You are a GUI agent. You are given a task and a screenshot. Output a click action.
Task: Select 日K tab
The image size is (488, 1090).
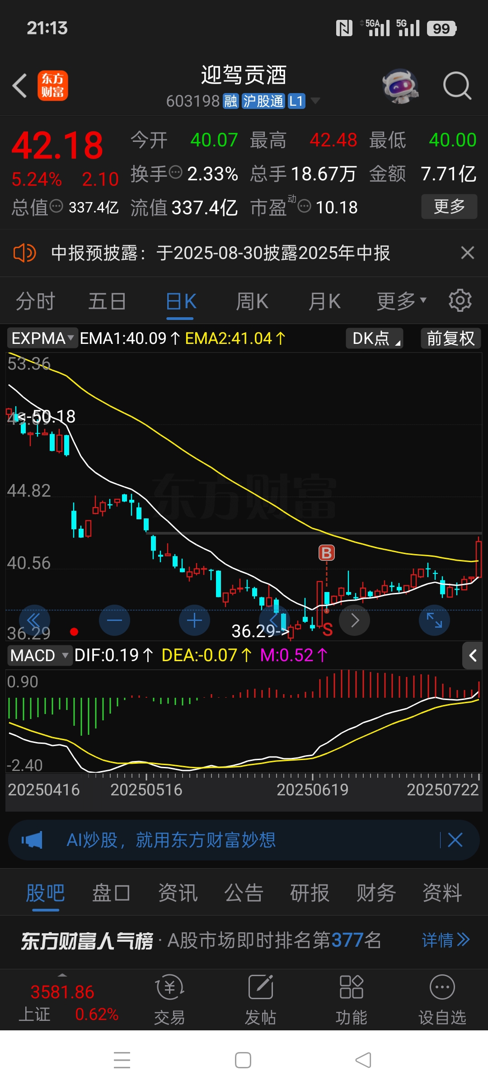181,301
